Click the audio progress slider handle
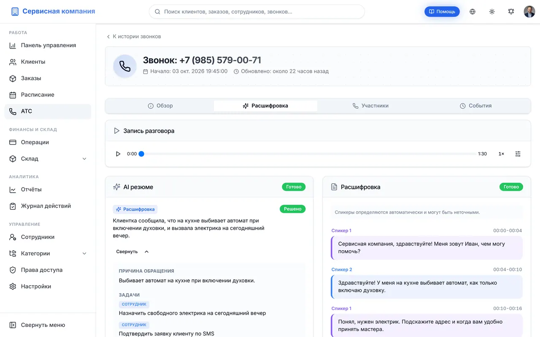This screenshot has height=337, width=540. (141, 154)
